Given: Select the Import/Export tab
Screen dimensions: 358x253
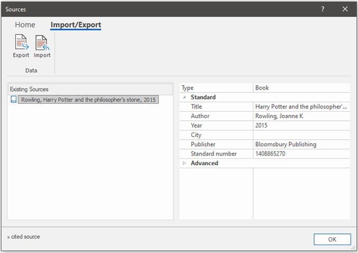Looking at the screenshot, I should point(76,25).
